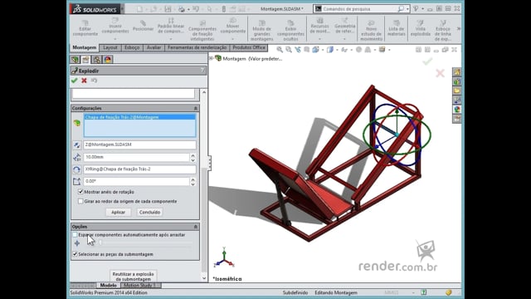Screen dimensions: 531x299
Task: Switch to the Layout tab
Action: click(110, 48)
